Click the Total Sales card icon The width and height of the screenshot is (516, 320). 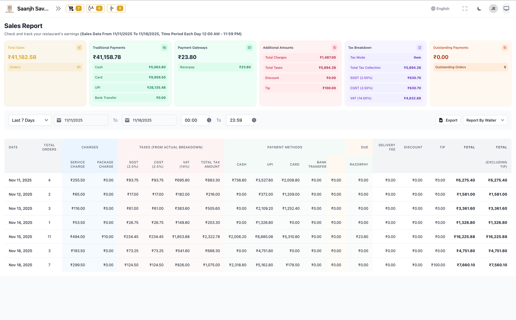[x=79, y=48]
